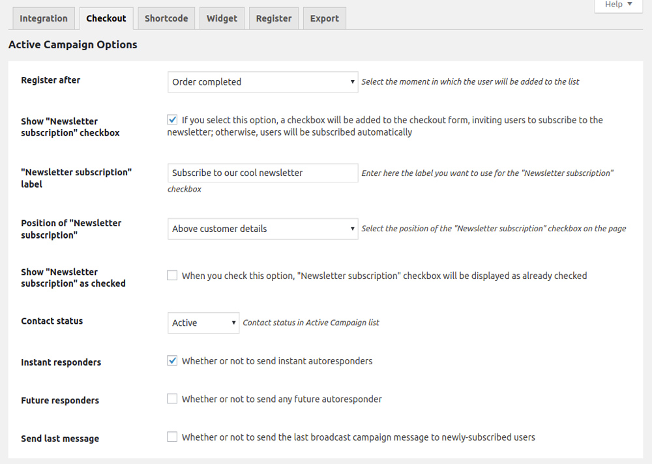652x464 pixels.
Task: Click the Contact status dropdown arrow
Action: (x=234, y=323)
